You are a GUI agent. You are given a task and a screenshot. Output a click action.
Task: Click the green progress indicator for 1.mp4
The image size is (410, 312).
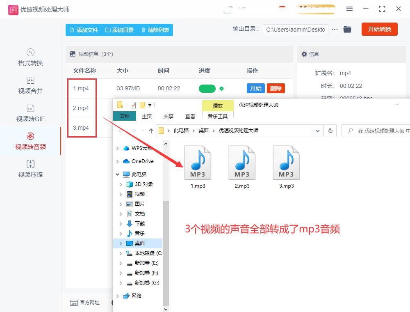point(207,88)
